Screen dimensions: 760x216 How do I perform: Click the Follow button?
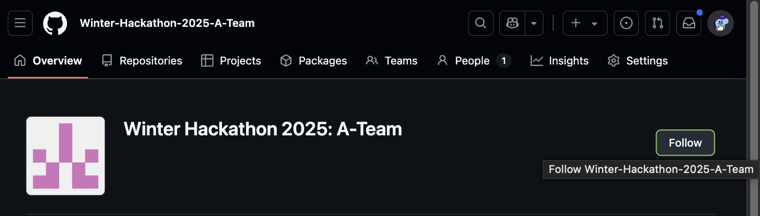(x=685, y=143)
